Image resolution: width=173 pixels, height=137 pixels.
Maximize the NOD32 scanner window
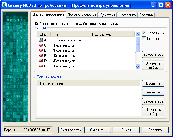click(x=161, y=5)
